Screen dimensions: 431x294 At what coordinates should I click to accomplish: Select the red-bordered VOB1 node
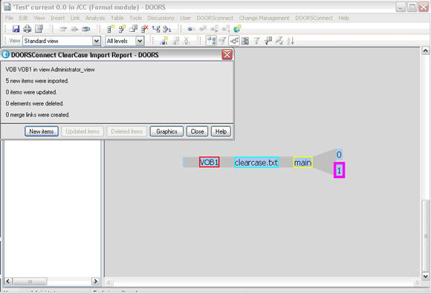click(209, 162)
